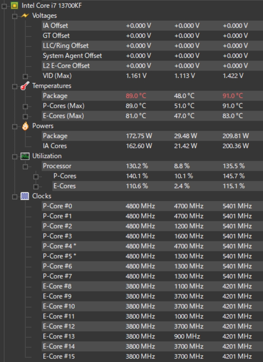Click the Temperatures thermometer icon
Image resolution: width=263 pixels, height=362 pixels.
25,86
